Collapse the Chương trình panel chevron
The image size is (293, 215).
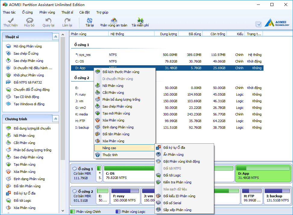click(56, 119)
